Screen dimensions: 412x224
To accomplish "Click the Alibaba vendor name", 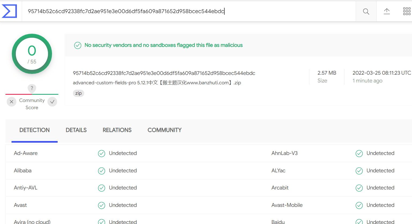I will [x=23, y=170].
